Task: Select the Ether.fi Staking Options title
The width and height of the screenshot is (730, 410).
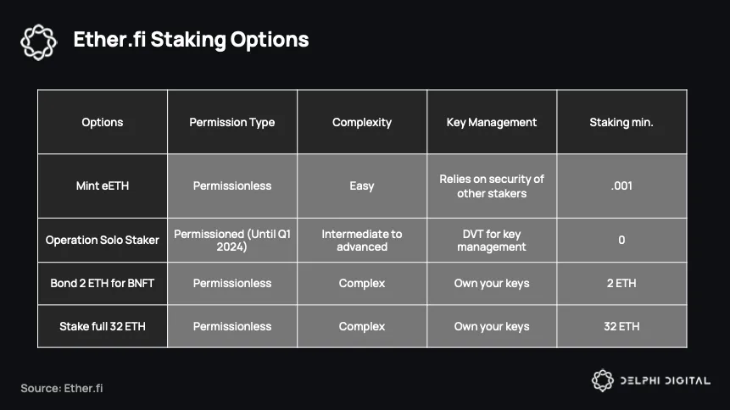Action: click(x=191, y=40)
